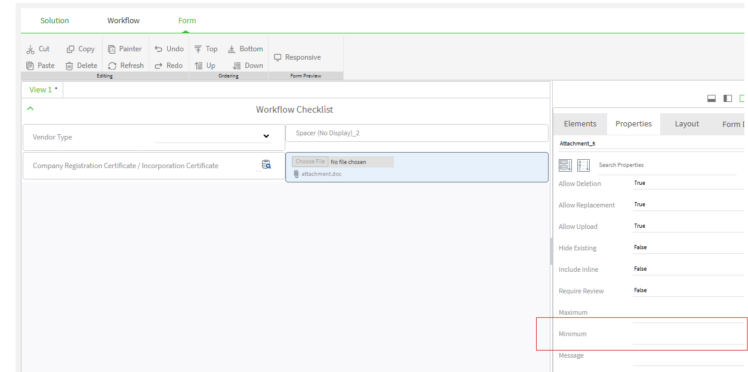This screenshot has height=372, width=748.
Task: Edit the Allow Upload value
Action: tap(688, 226)
